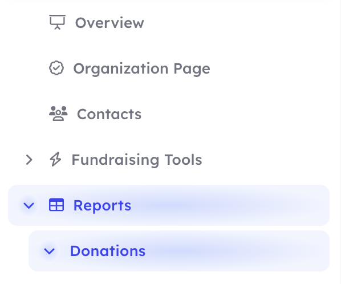Click the Overview presentation board icon
The height and width of the screenshot is (284, 341).
[57, 22]
